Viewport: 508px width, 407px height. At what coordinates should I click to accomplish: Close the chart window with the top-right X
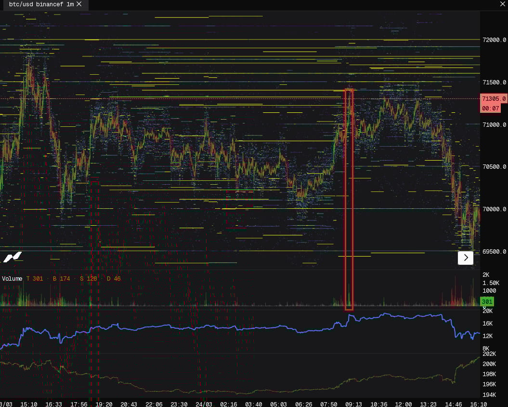coord(502,4)
